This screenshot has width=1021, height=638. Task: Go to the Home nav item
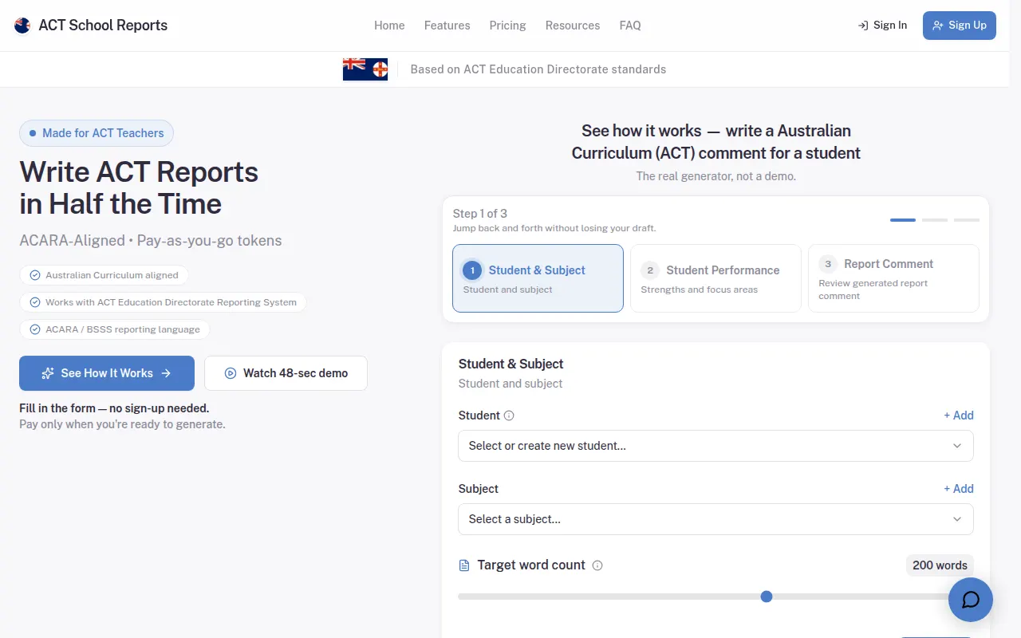(389, 26)
